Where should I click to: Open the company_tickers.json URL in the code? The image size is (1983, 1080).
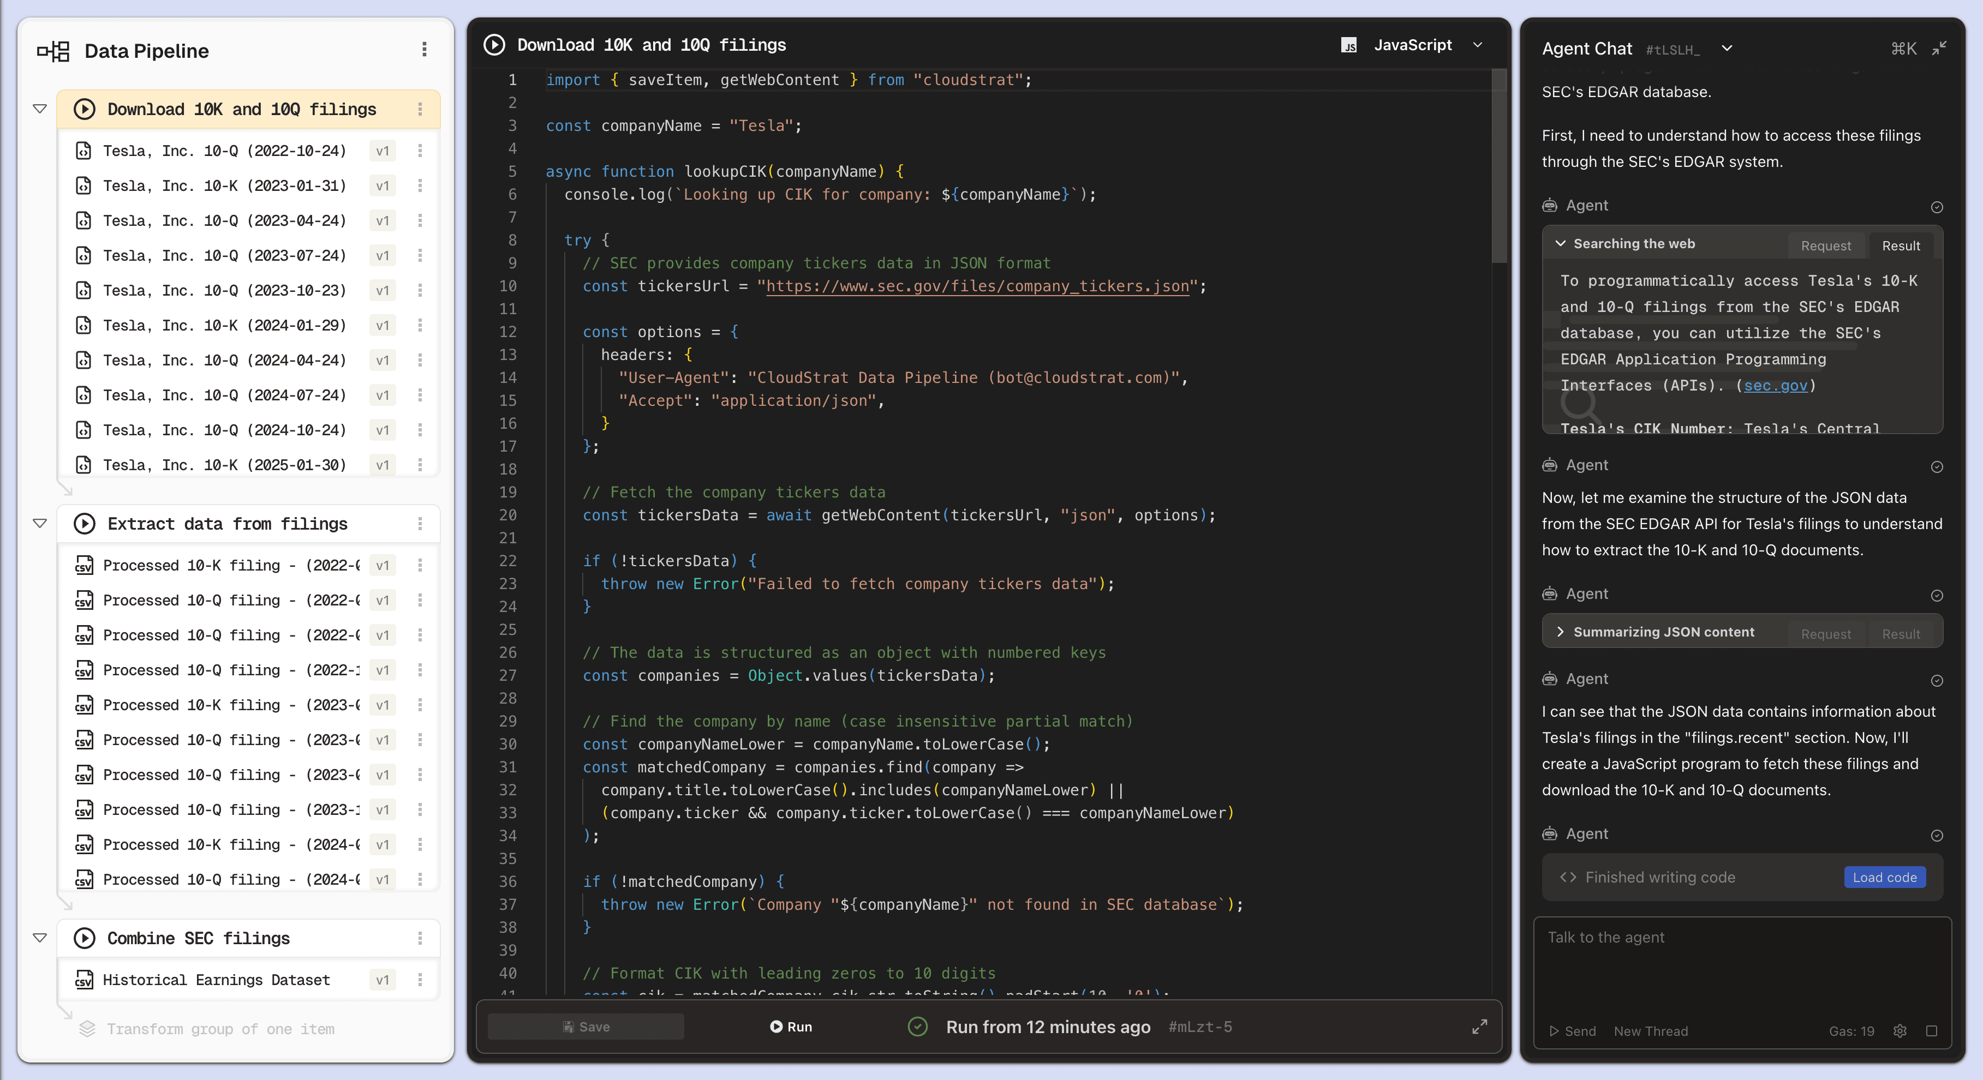(978, 286)
